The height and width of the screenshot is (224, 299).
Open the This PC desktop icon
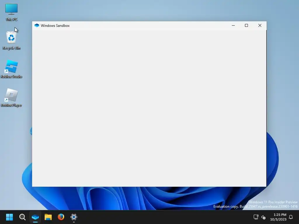pos(11,12)
